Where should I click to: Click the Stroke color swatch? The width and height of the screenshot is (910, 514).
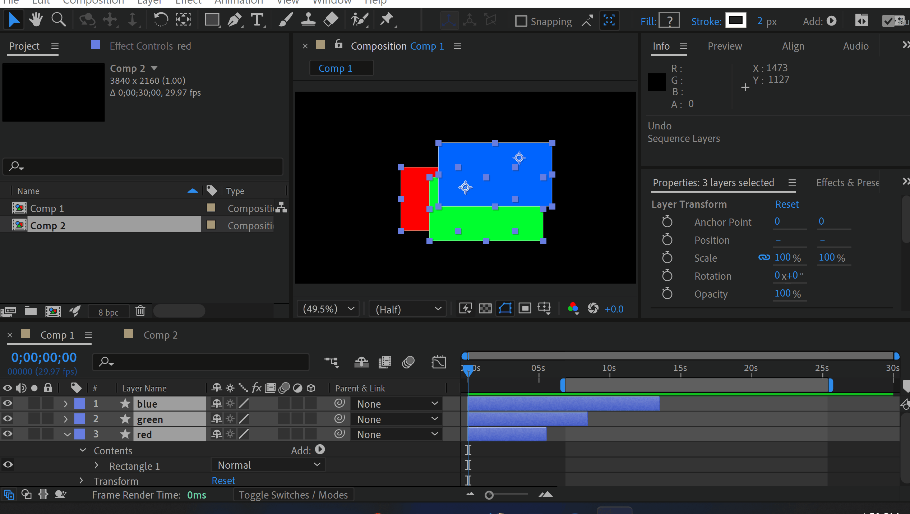click(x=735, y=20)
